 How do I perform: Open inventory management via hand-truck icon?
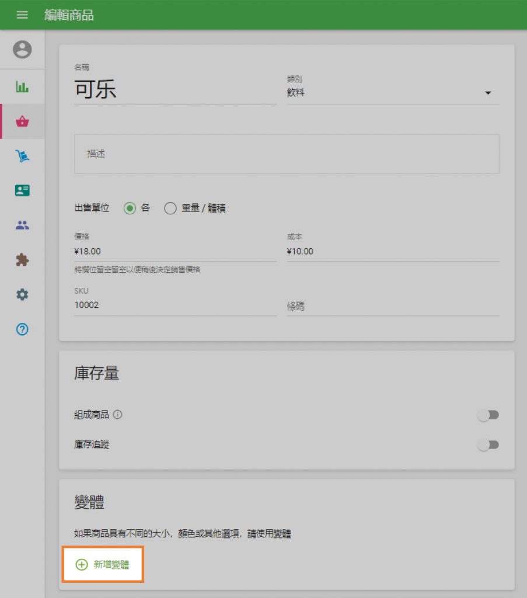(22, 156)
